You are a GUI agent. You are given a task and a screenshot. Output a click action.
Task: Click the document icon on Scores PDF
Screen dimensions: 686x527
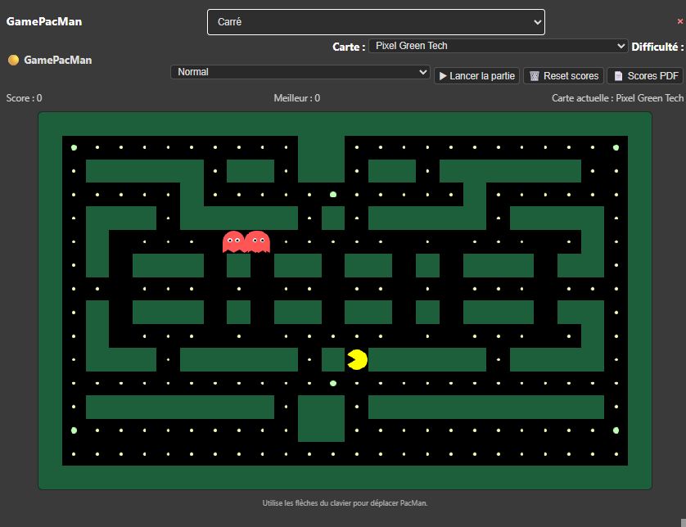pos(618,76)
